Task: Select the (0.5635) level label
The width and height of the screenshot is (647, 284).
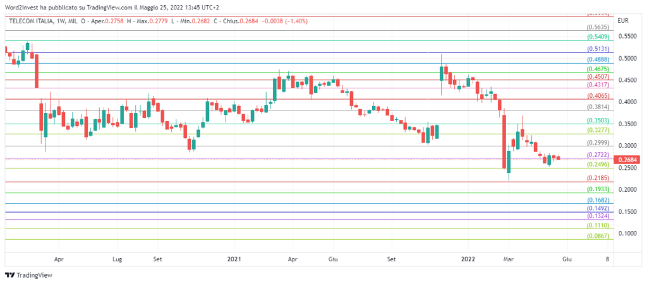Action: coord(598,28)
